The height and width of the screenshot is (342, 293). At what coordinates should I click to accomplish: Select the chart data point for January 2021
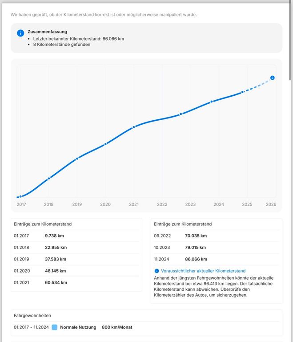[x=134, y=127]
